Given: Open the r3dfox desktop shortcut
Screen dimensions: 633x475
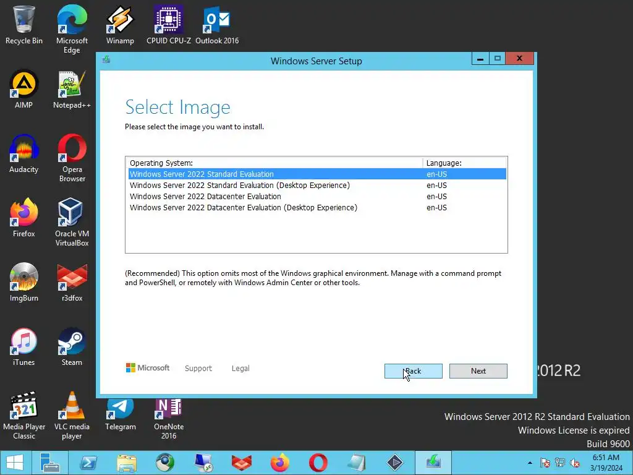Looking at the screenshot, I should click(72, 282).
